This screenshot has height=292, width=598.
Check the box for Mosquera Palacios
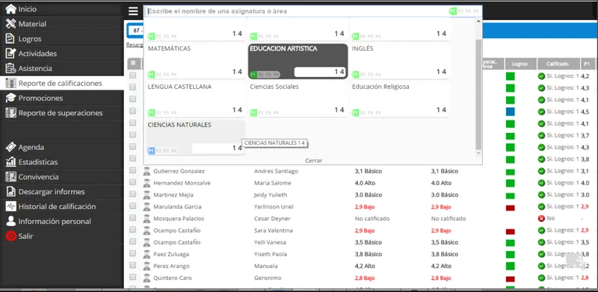133,217
